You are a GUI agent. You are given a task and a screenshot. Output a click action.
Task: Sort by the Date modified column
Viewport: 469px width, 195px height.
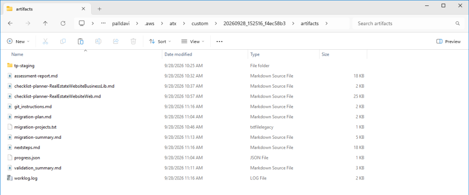point(178,54)
